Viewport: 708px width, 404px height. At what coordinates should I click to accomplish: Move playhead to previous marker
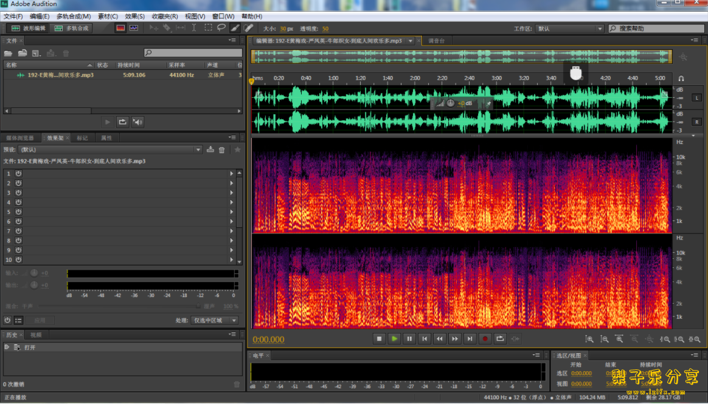point(425,338)
